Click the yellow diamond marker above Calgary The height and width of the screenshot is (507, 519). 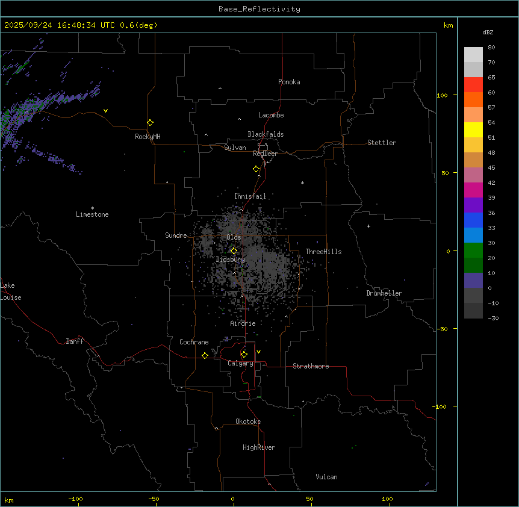pos(244,355)
